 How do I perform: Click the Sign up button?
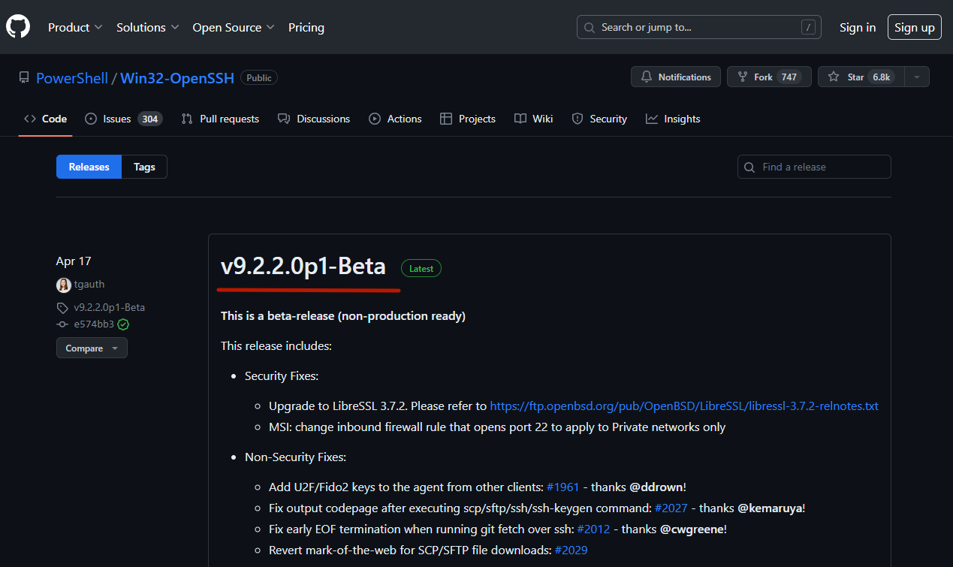(x=914, y=26)
